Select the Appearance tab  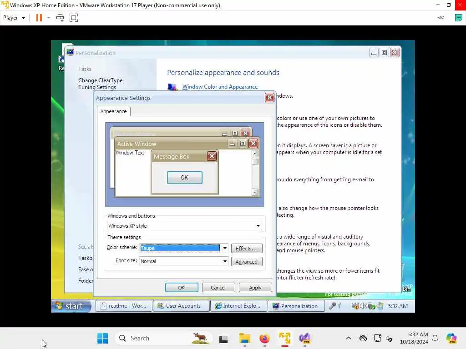coord(113,111)
